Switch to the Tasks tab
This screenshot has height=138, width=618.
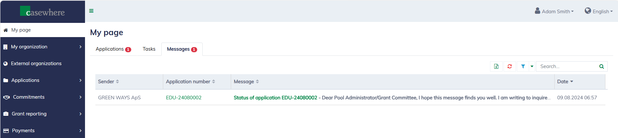coord(149,49)
